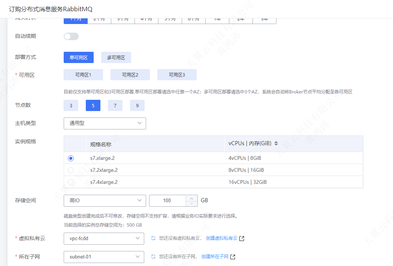The width and height of the screenshot is (393, 266).
Task: Click external link icon after 创建虚拟私有云
Action: (242, 239)
